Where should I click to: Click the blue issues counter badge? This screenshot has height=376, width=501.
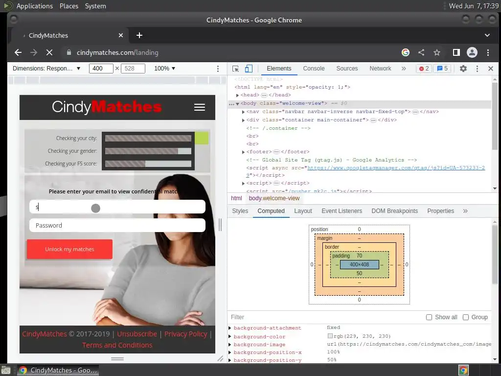[x=442, y=69]
